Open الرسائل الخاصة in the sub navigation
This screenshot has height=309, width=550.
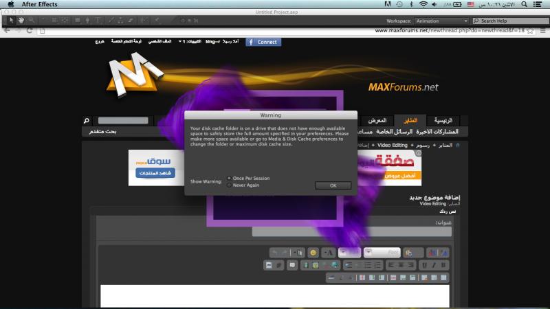(394, 132)
